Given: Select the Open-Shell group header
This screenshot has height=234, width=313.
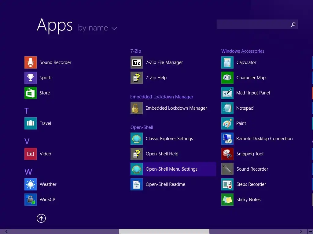Looking at the screenshot, I should [142, 127].
